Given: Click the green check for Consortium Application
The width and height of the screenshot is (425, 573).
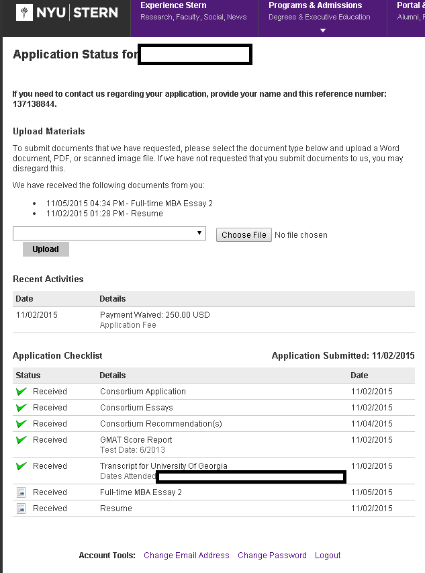Looking at the screenshot, I should click(x=21, y=392).
